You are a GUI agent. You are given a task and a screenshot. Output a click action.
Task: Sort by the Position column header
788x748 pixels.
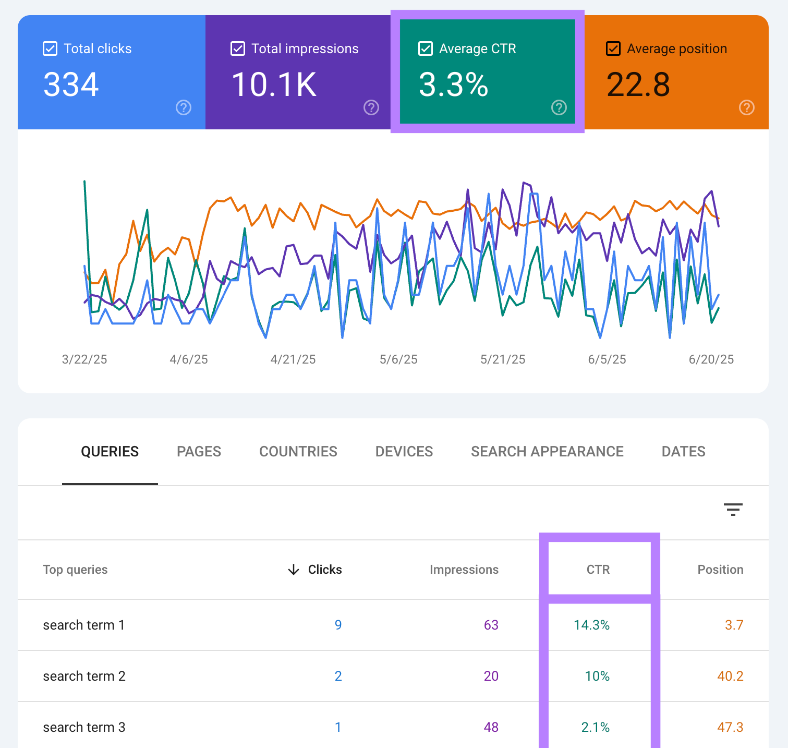(x=720, y=570)
